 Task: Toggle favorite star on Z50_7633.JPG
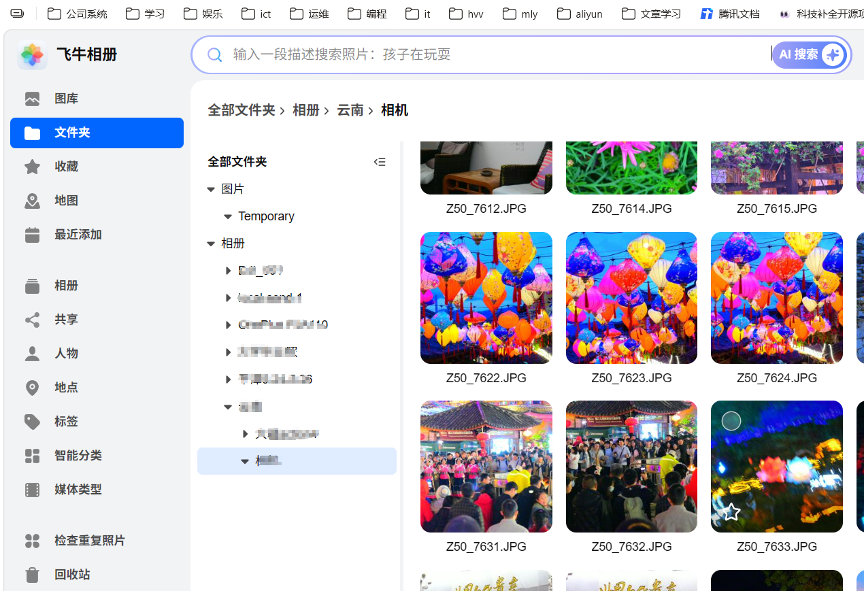[731, 512]
